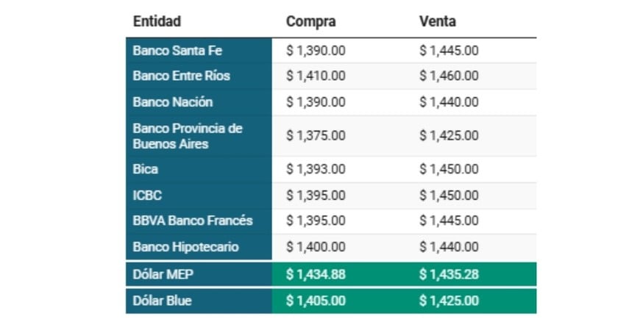Click the Entidad column header
Screen dimensions: 640x322
pos(157,21)
